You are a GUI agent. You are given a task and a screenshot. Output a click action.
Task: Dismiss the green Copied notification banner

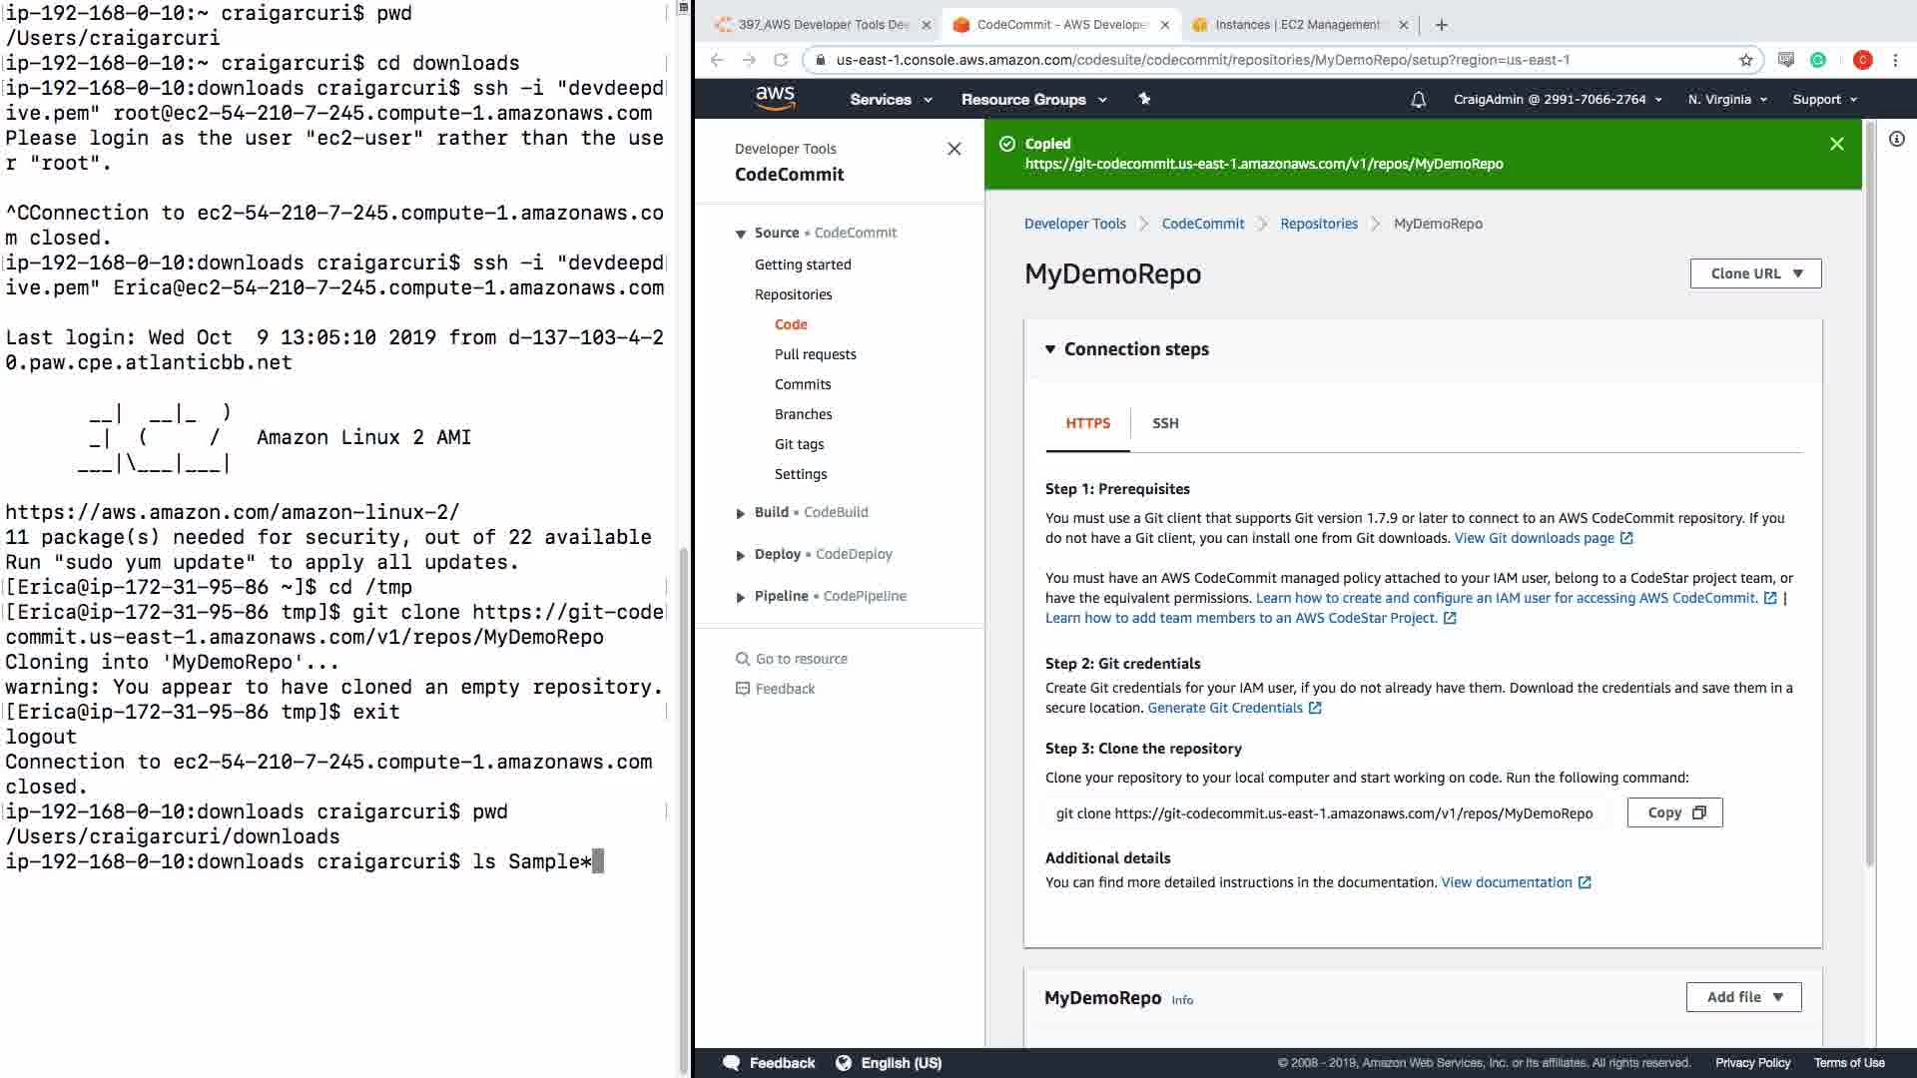(x=1836, y=144)
